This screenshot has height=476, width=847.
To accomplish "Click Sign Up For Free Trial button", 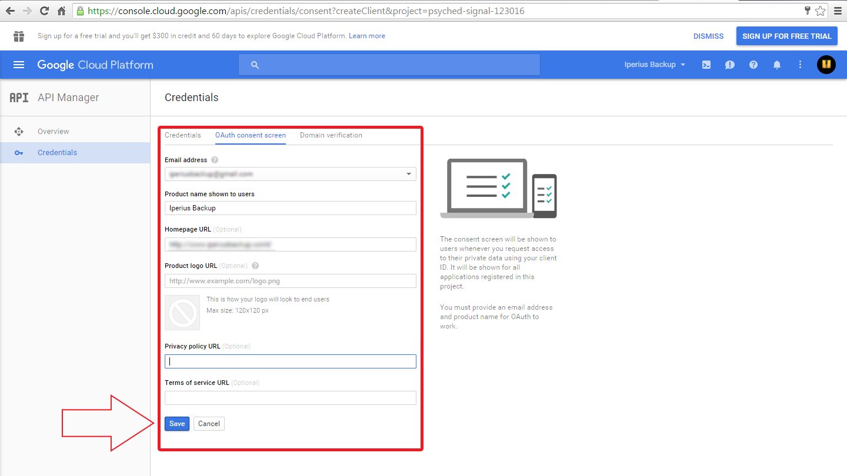I will [x=787, y=36].
